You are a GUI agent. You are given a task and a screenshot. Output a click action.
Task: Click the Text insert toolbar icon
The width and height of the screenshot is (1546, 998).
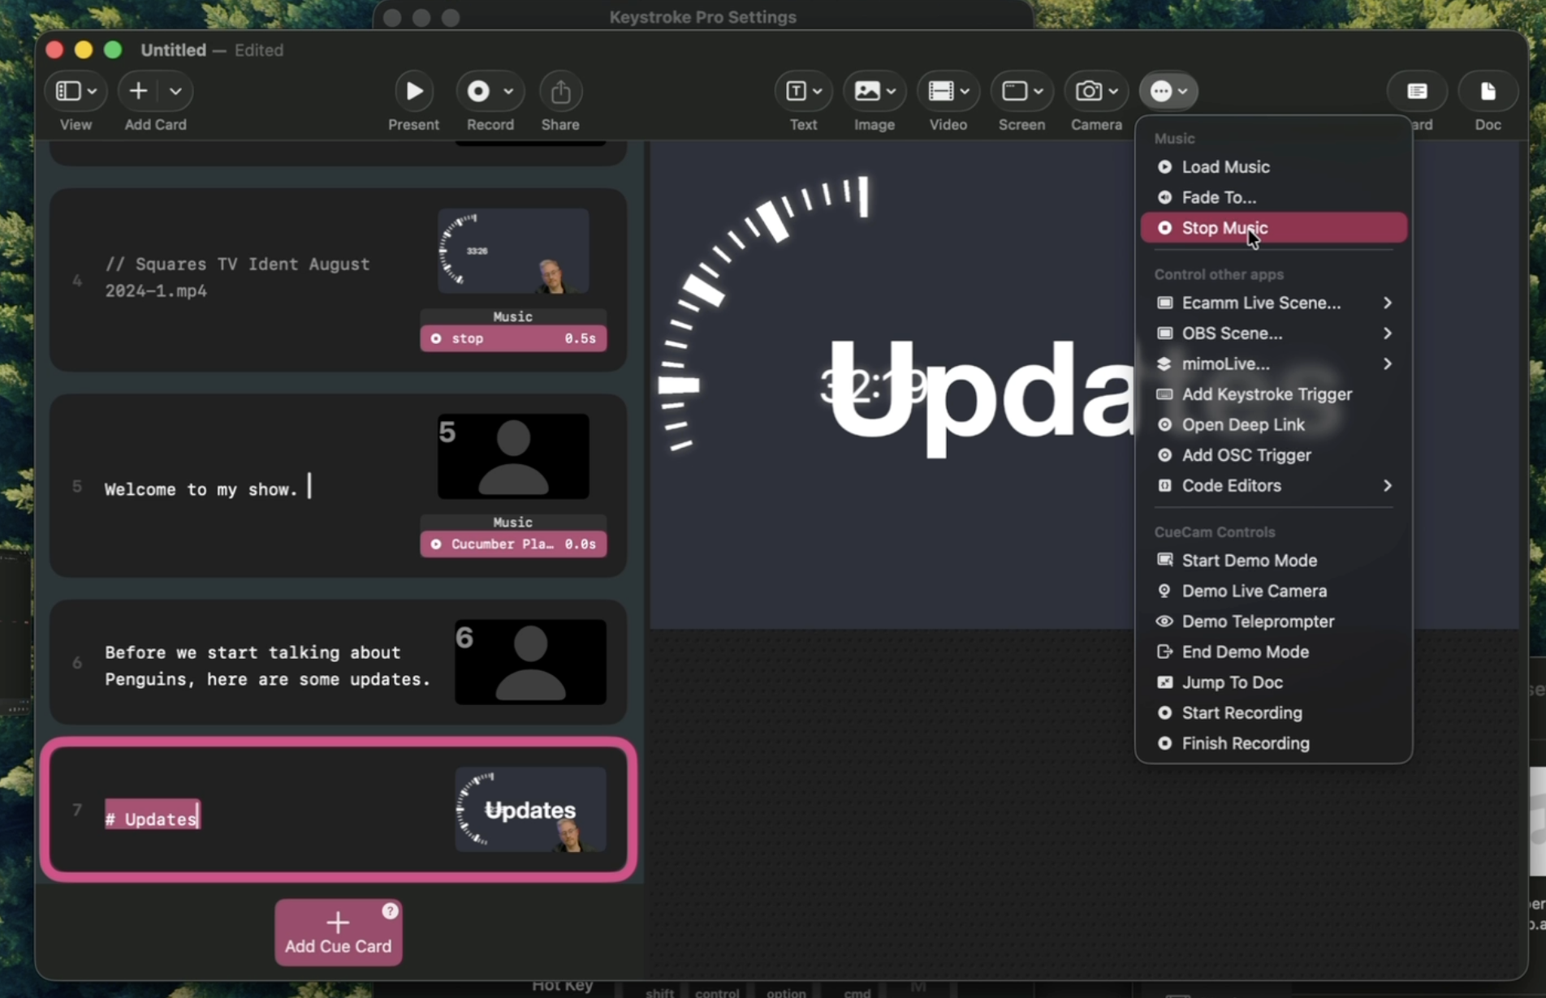(796, 91)
